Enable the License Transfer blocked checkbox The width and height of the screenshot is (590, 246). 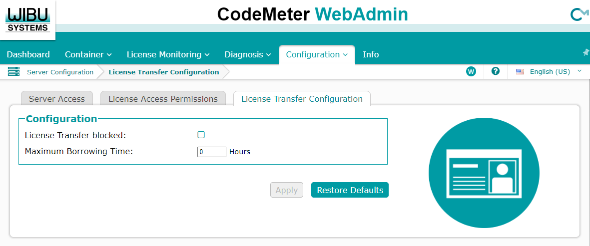(x=201, y=135)
